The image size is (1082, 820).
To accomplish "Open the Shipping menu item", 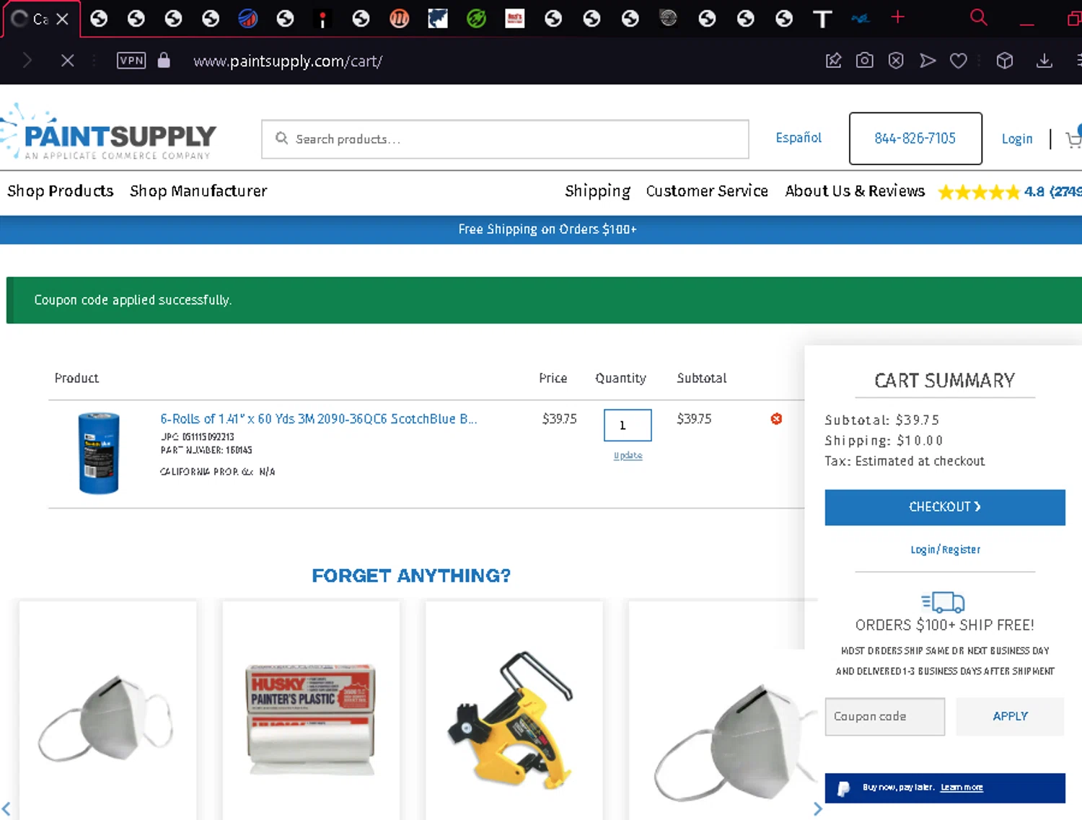I will coord(597,191).
